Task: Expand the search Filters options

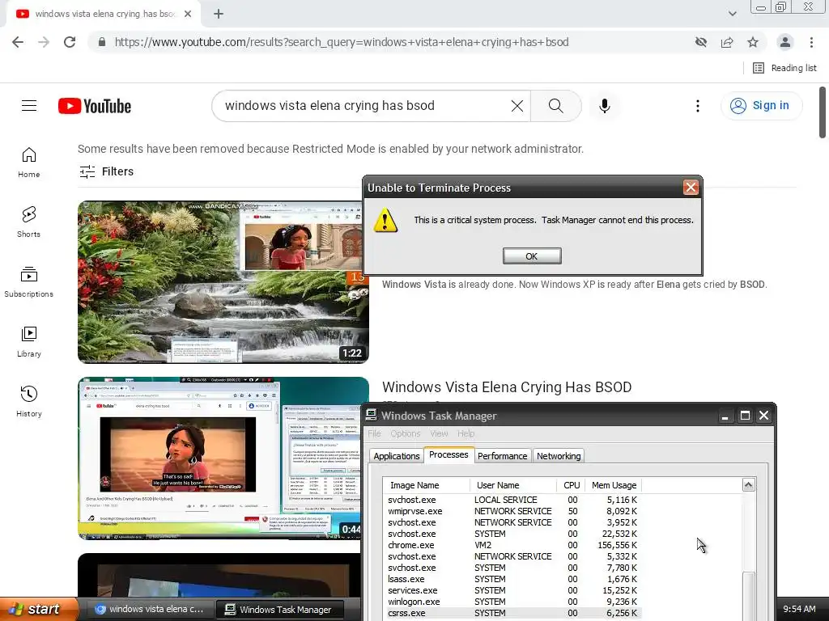Action: [x=106, y=171]
